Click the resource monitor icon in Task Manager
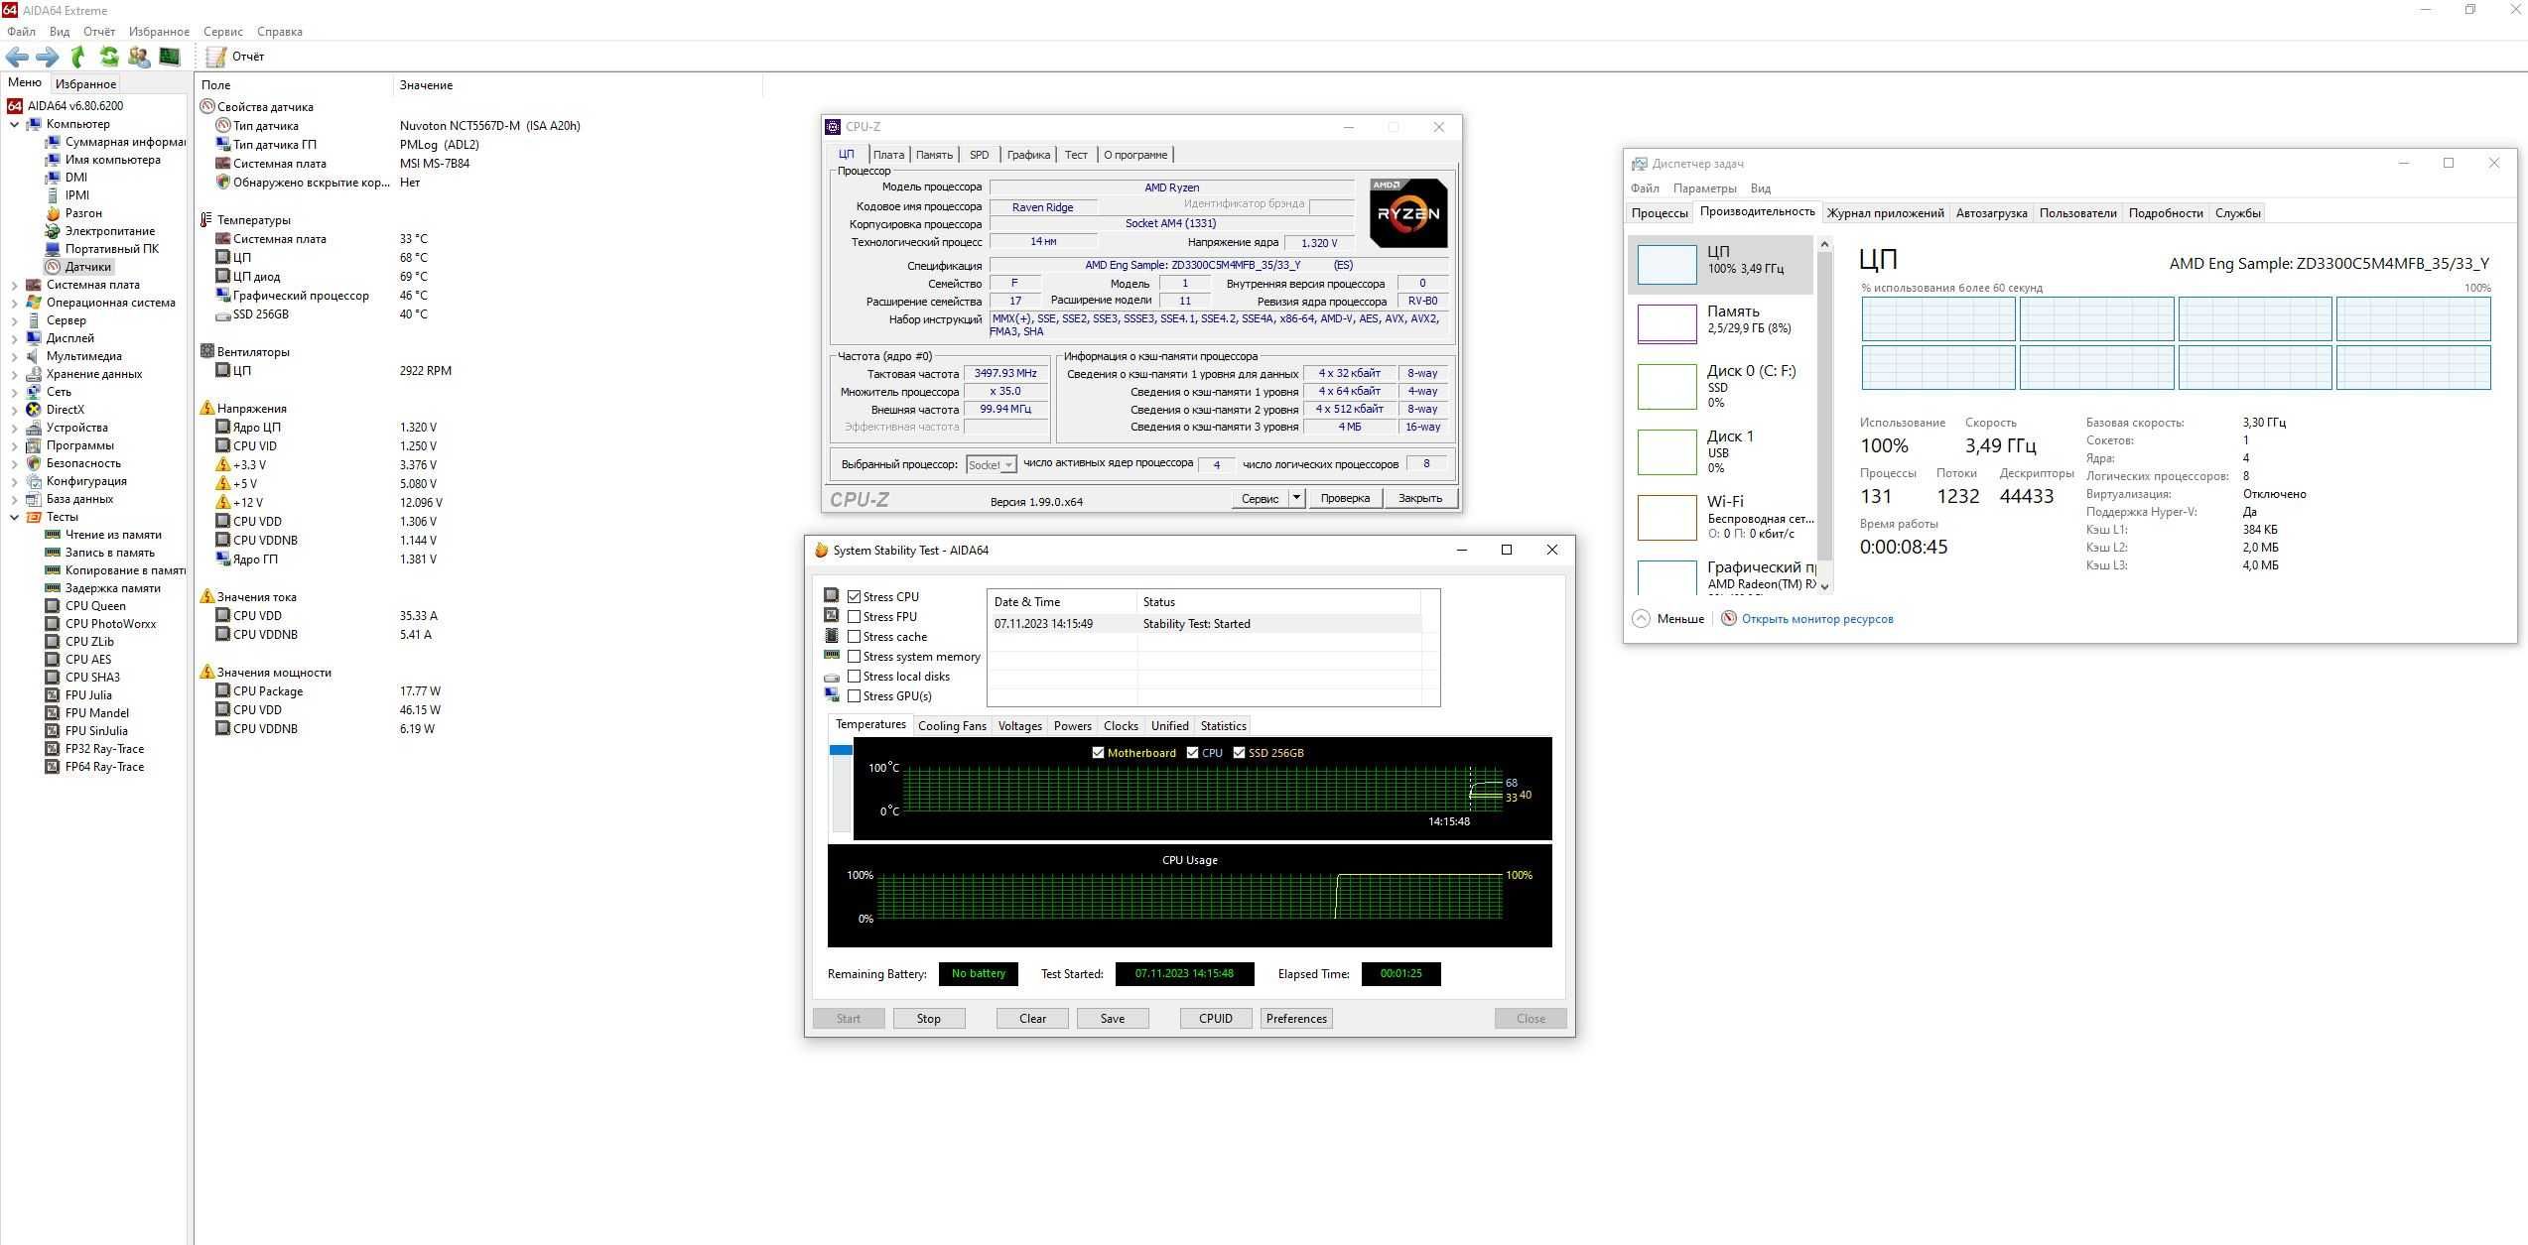The image size is (2528, 1245). tap(1729, 619)
